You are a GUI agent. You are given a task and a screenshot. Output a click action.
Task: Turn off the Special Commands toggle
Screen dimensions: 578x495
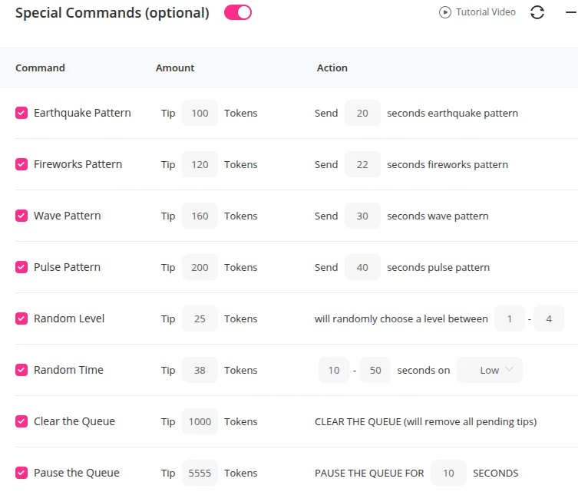tap(238, 12)
